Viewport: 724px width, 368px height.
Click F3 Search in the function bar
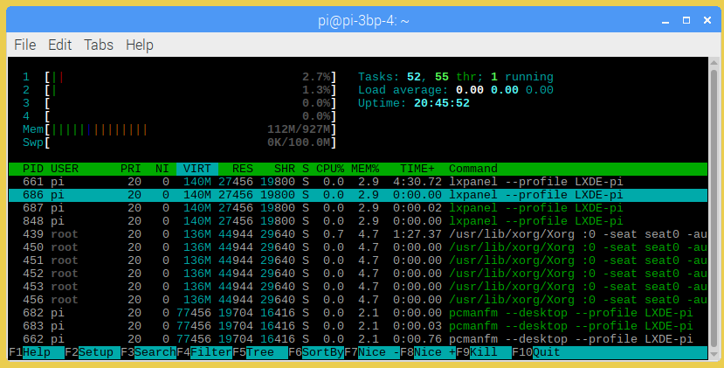point(148,352)
